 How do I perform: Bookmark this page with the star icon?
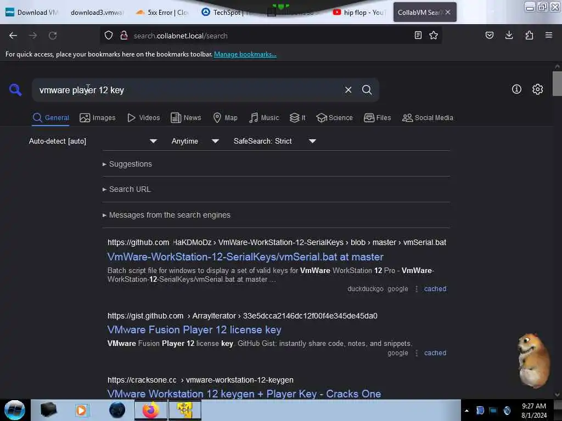pos(434,36)
